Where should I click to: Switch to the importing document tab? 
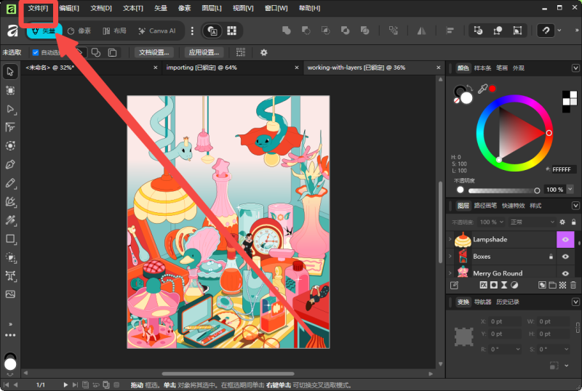click(x=202, y=68)
